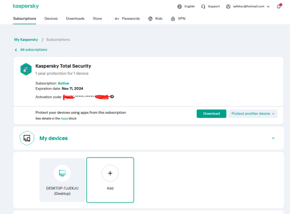
Task: Click the Support headset icon
Action: click(203, 7)
